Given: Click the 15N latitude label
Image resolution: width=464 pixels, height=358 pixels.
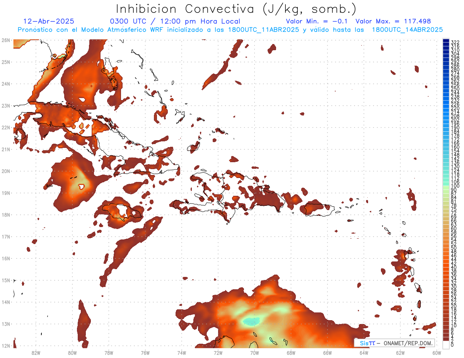Looking at the screenshot, I should coord(5,280).
